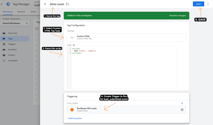Open the three-dot more options menu
This screenshot has height=125, width=213.
pyautogui.click(x=208, y=4)
